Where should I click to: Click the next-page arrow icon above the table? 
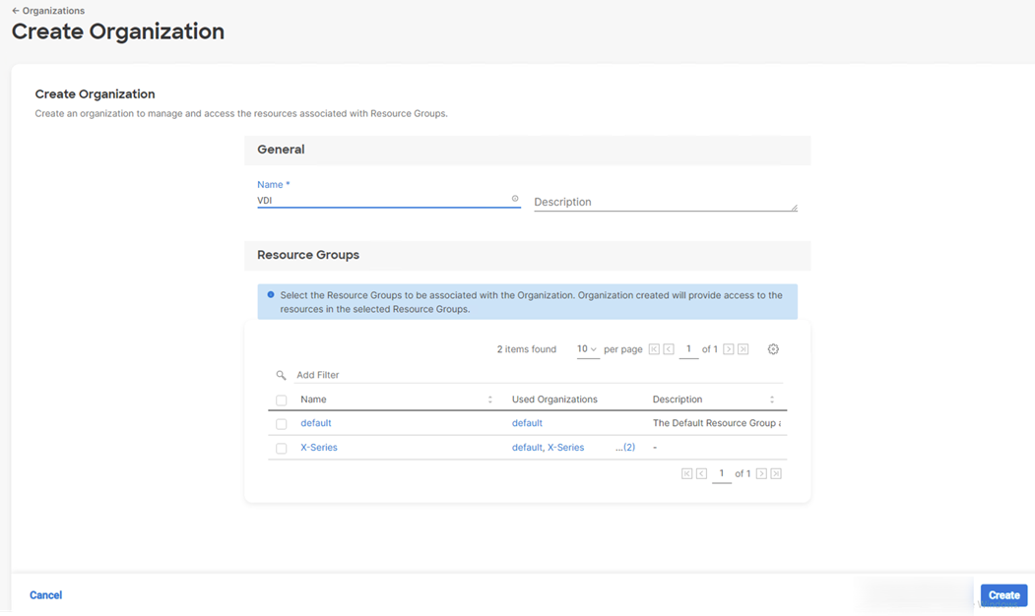727,349
